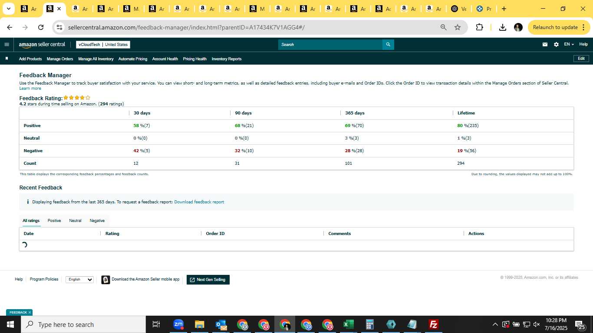Open Manage Orders

click(60, 59)
